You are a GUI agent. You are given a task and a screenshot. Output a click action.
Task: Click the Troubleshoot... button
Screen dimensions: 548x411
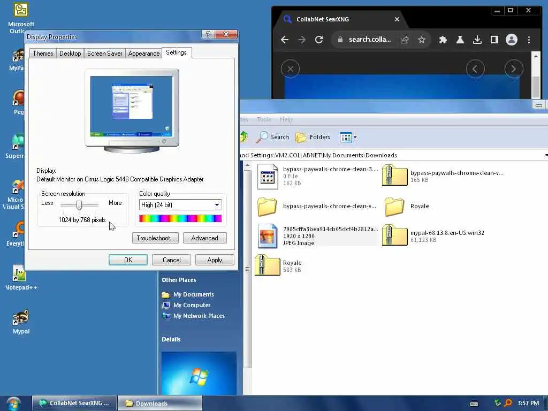pyautogui.click(x=155, y=238)
